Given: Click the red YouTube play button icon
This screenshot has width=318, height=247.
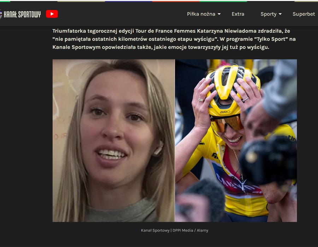Looking at the screenshot, I should [x=52, y=14].
